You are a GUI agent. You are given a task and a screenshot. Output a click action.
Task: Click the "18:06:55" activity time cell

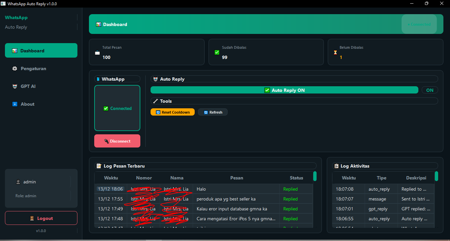[349, 219]
